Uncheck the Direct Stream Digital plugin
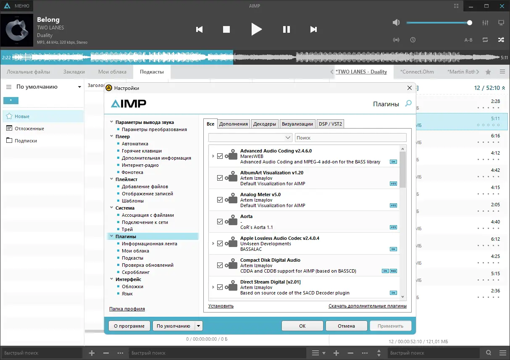The image size is (510, 360). click(x=220, y=287)
